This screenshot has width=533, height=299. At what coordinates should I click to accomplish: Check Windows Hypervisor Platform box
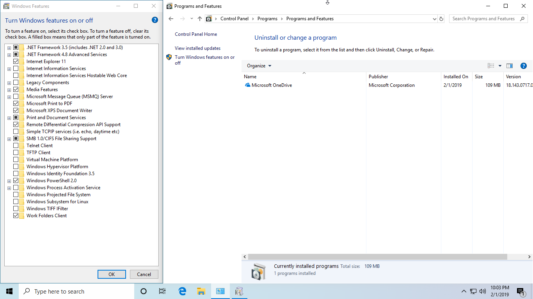pyautogui.click(x=16, y=167)
